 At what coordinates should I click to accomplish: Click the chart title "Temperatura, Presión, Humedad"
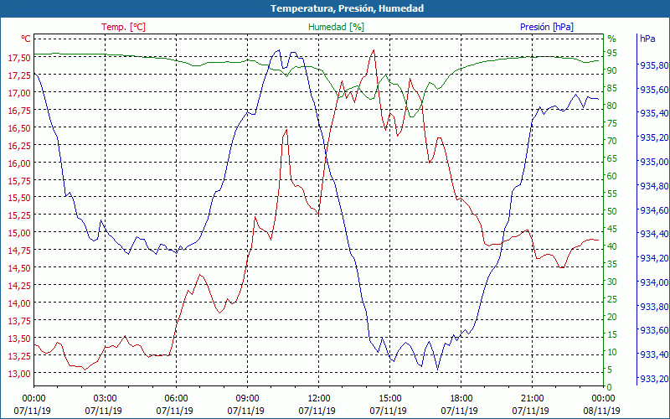[x=347, y=8]
